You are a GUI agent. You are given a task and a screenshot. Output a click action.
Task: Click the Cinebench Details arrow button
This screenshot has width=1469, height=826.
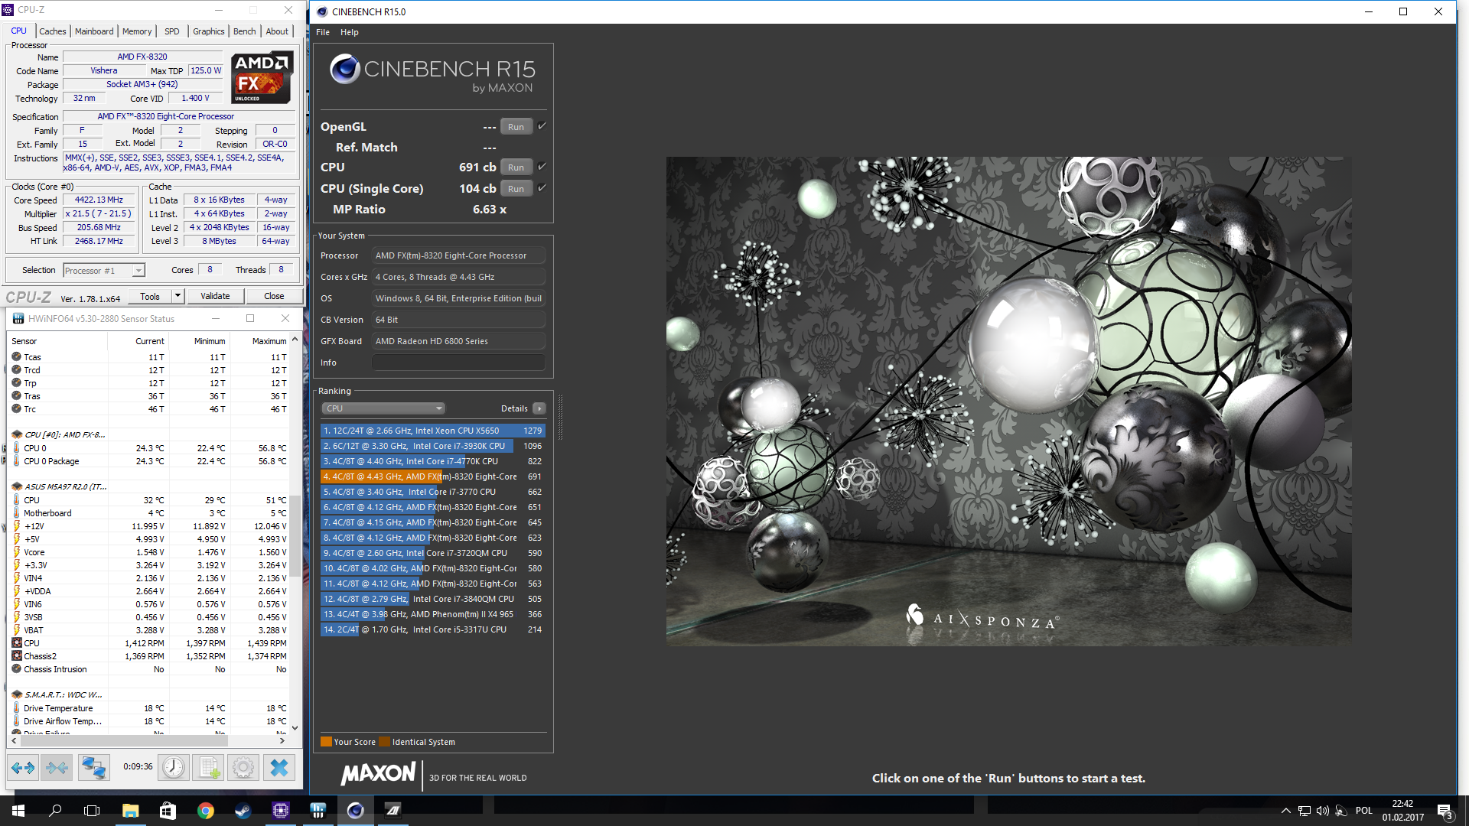click(x=539, y=408)
